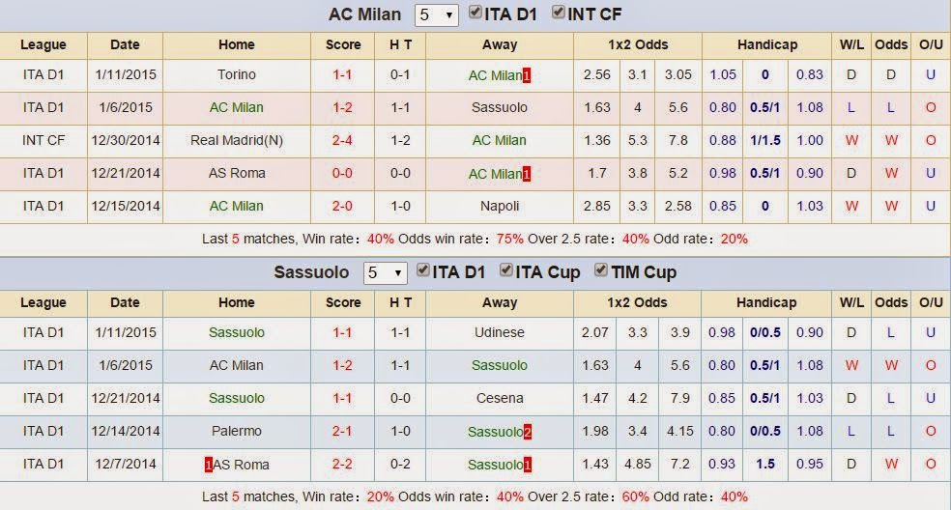This screenshot has height=510, width=951.
Task: Click red card badge on AC Milan at Torino
Action: (x=527, y=75)
